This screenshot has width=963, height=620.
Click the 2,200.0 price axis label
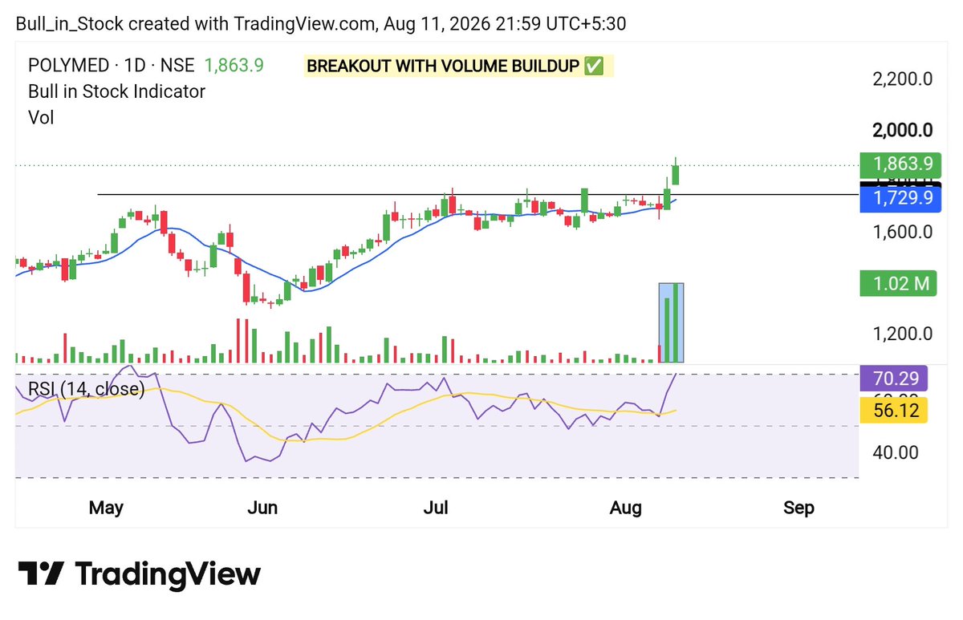click(x=901, y=79)
